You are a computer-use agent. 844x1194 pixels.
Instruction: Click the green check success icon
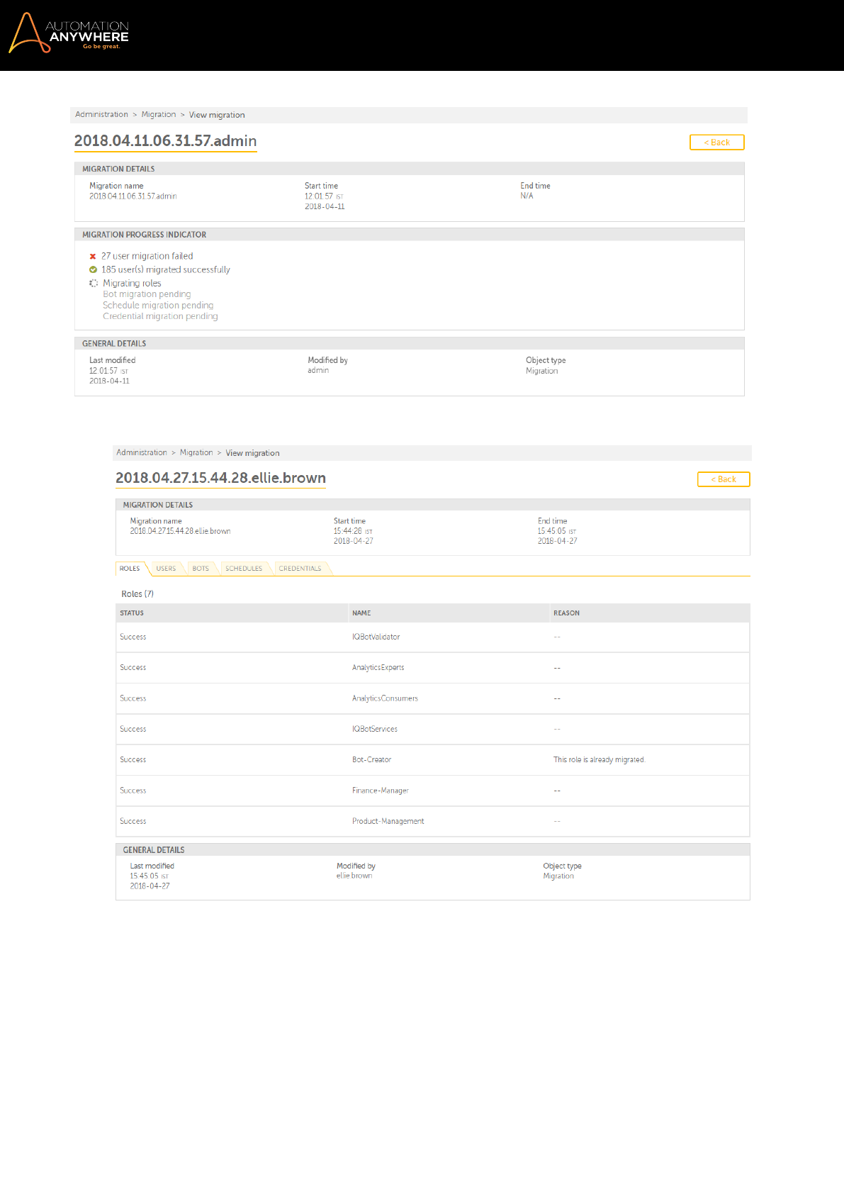click(93, 269)
